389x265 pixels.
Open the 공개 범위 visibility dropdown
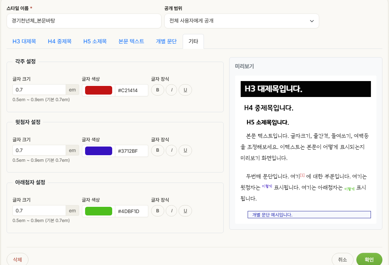[x=242, y=21]
